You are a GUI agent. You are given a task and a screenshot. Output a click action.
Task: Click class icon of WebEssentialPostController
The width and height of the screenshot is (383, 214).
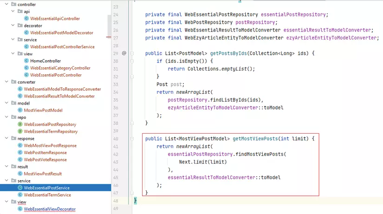click(x=26, y=75)
